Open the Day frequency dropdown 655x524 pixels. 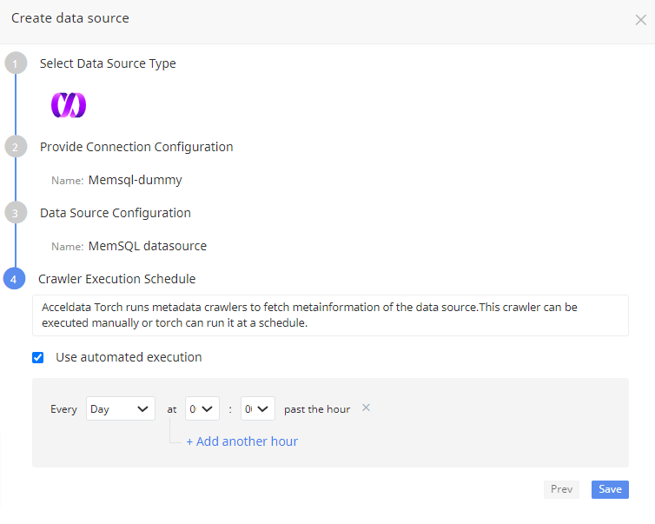tap(120, 408)
